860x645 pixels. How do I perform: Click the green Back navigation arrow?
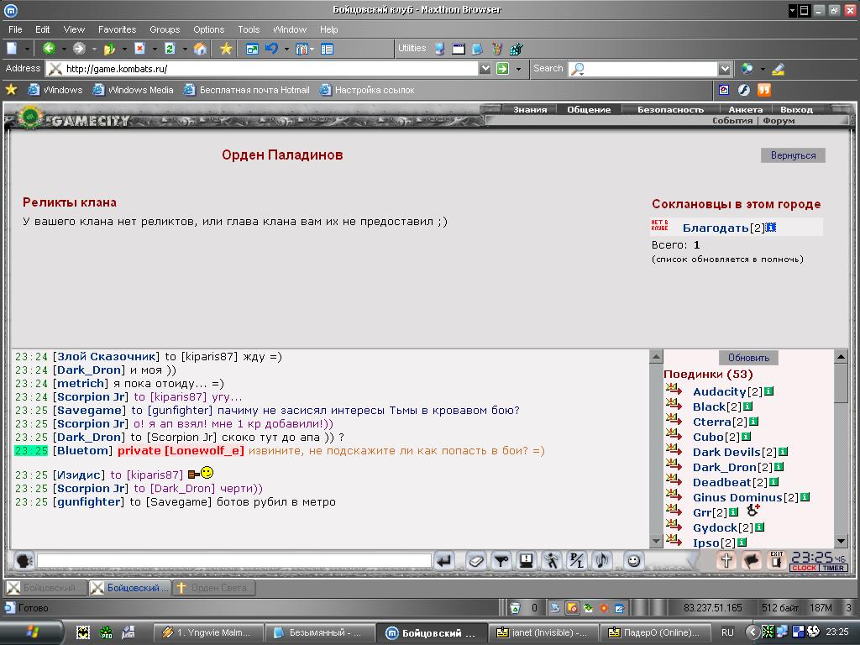point(49,49)
